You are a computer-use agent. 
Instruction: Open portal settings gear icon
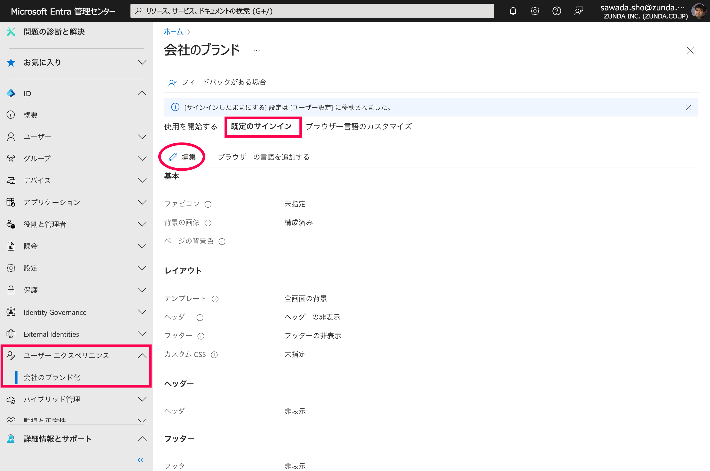(535, 11)
